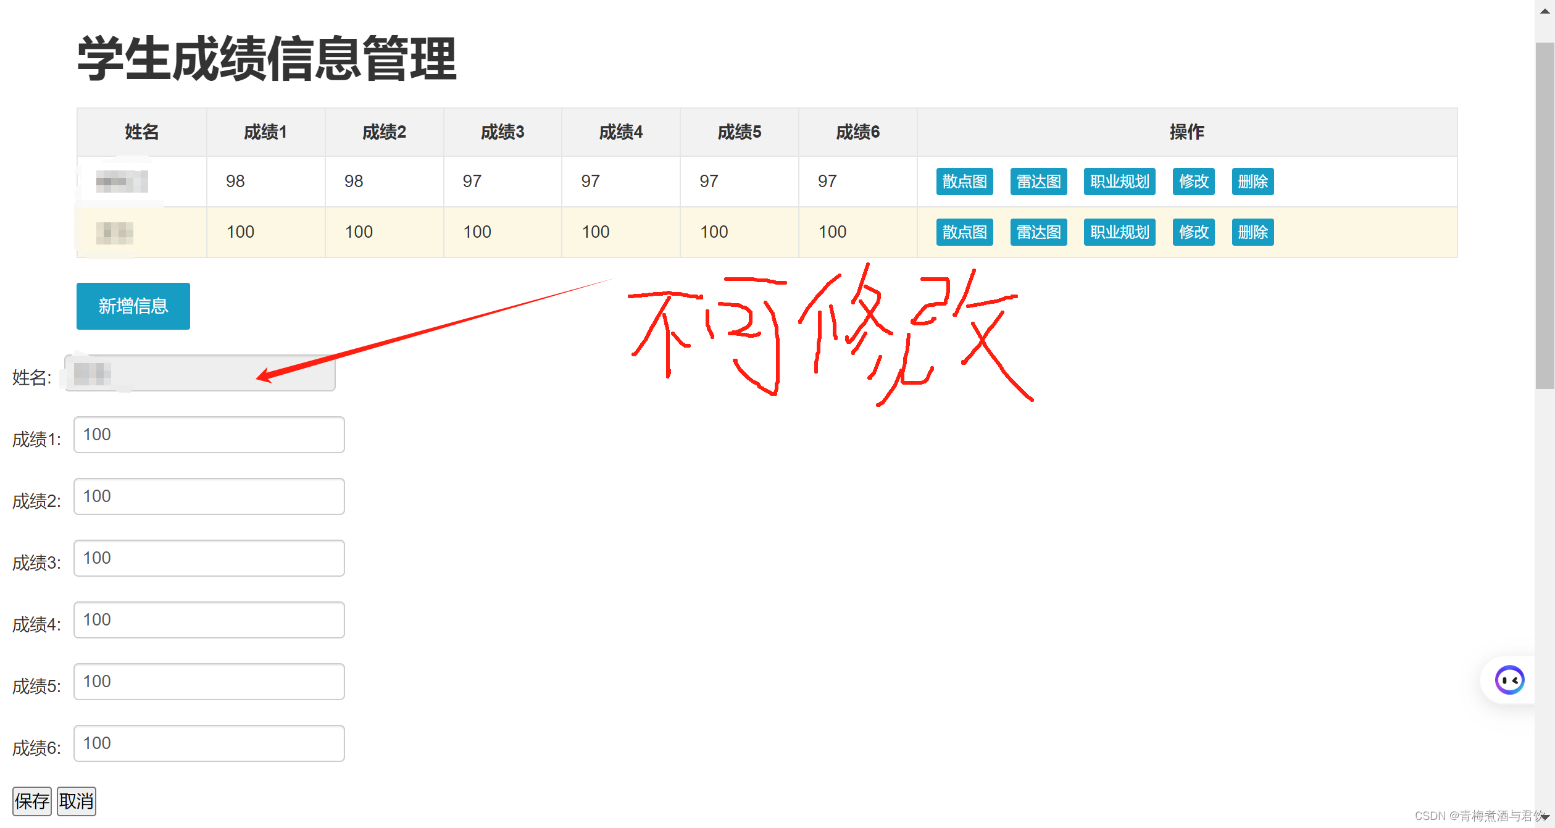
Task: Click the 成绩1: form label
Action: pos(36,440)
